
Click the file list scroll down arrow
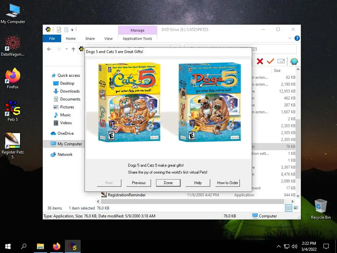(x=298, y=196)
